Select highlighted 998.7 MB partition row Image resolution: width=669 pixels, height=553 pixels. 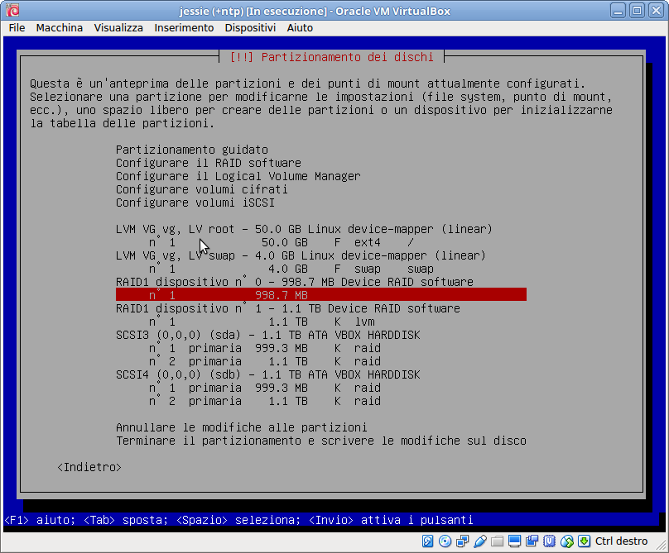(x=321, y=295)
